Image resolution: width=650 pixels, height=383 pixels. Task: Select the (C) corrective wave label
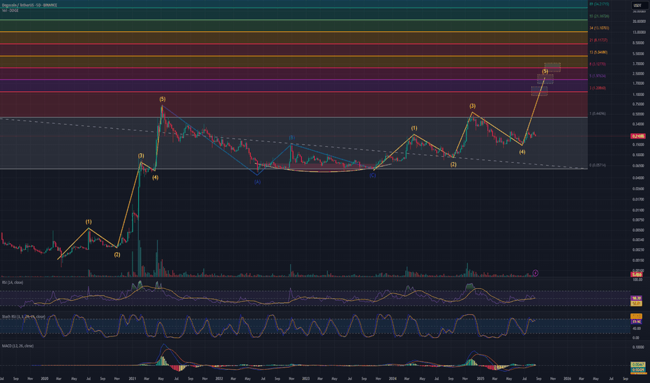[x=372, y=175]
